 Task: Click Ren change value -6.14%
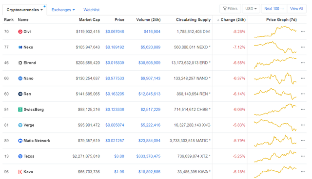239,94
